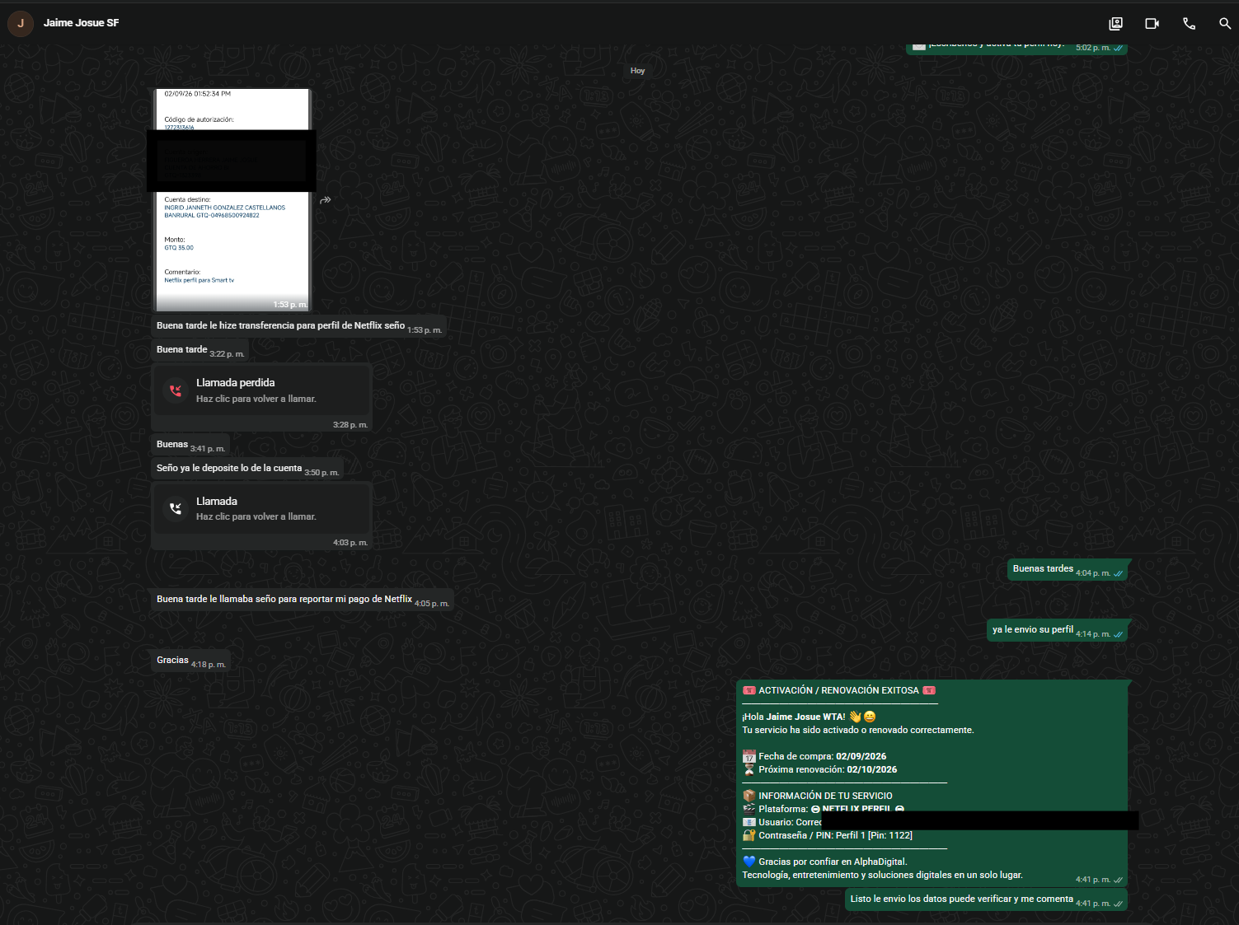The image size is (1239, 925).
Task: Open contact info via name Jaime Josue SF
Action: tap(81, 23)
